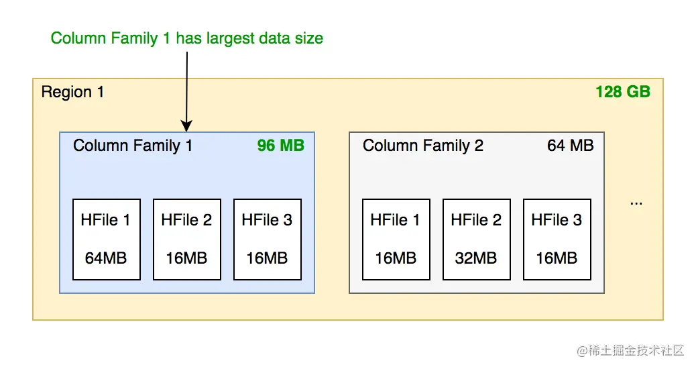This screenshot has height=369, width=696.
Task: Click 'HFile 3' label in Column Family 1
Action: [x=267, y=220]
